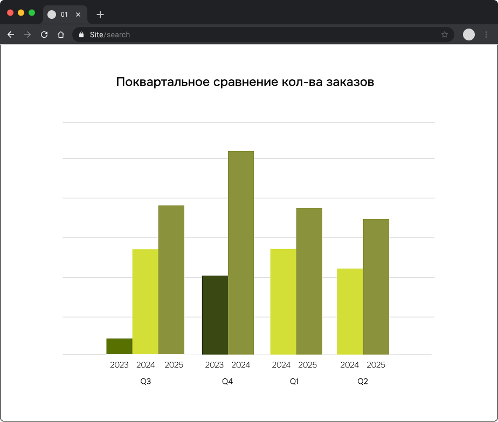
Task: Click the tallest Q4 2024 bar
Action: 241,253
